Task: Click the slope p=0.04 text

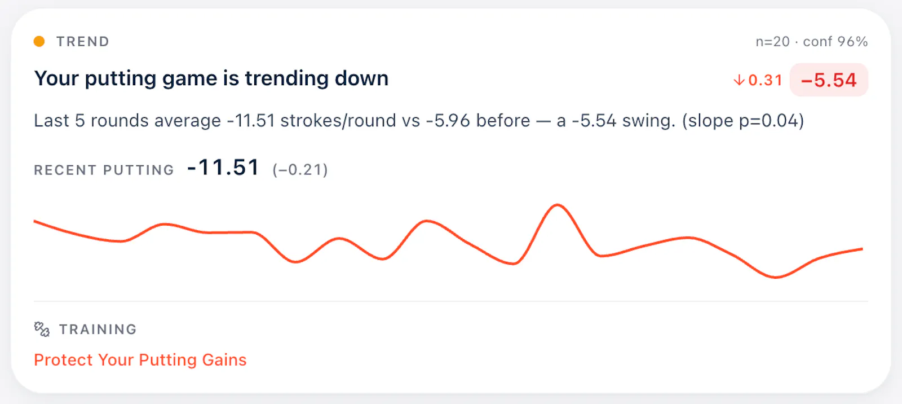Action: [743, 121]
